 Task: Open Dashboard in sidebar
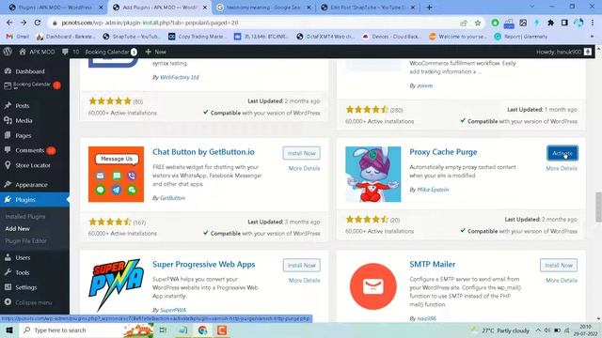point(30,71)
